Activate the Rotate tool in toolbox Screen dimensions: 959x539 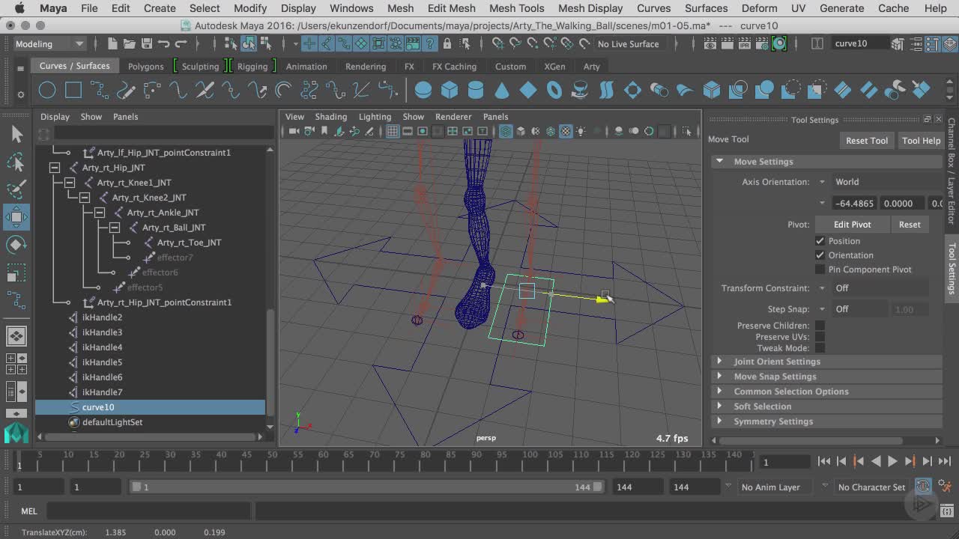[x=16, y=245]
